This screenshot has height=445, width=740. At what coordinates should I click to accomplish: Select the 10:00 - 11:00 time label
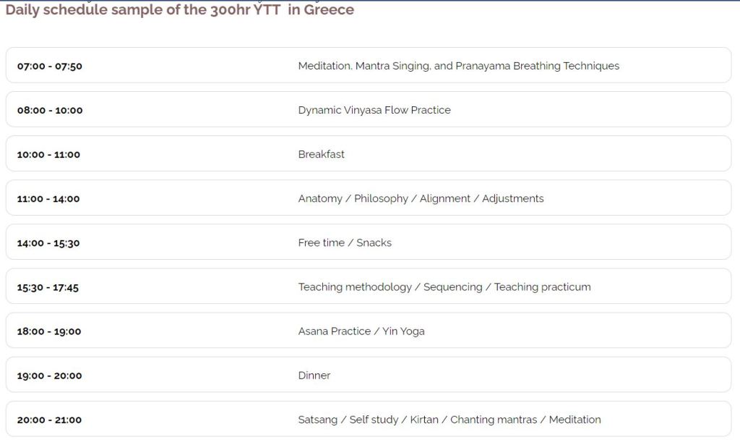click(48, 154)
